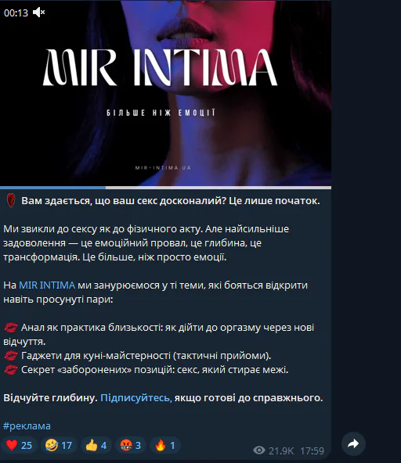The image size is (401, 463).
Task: Add a red heart reaction
Action: (20, 445)
